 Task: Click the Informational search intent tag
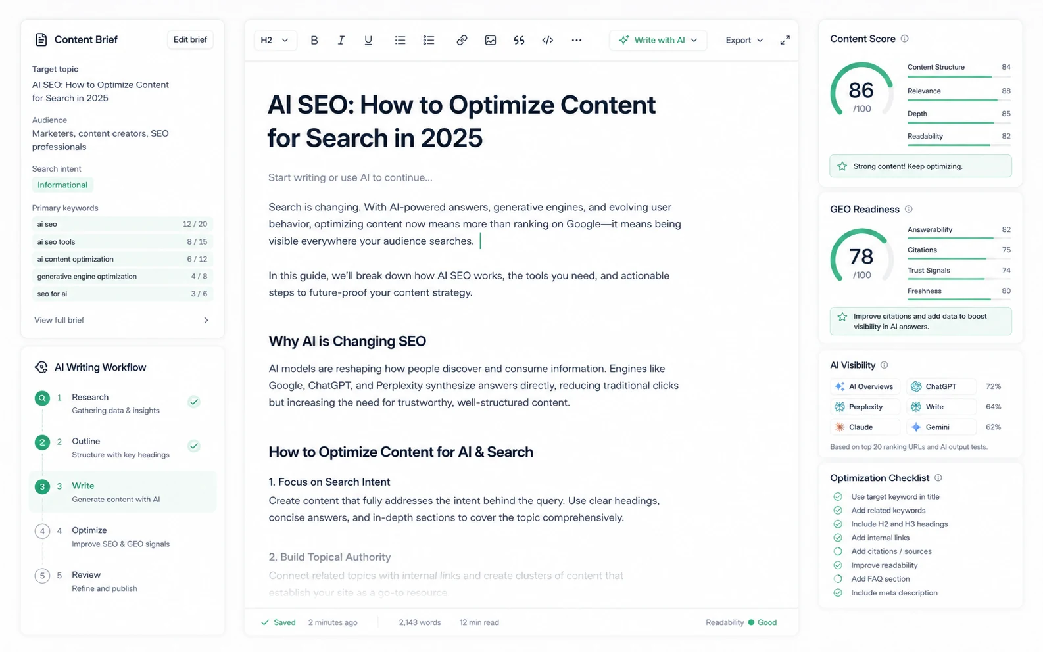point(62,185)
